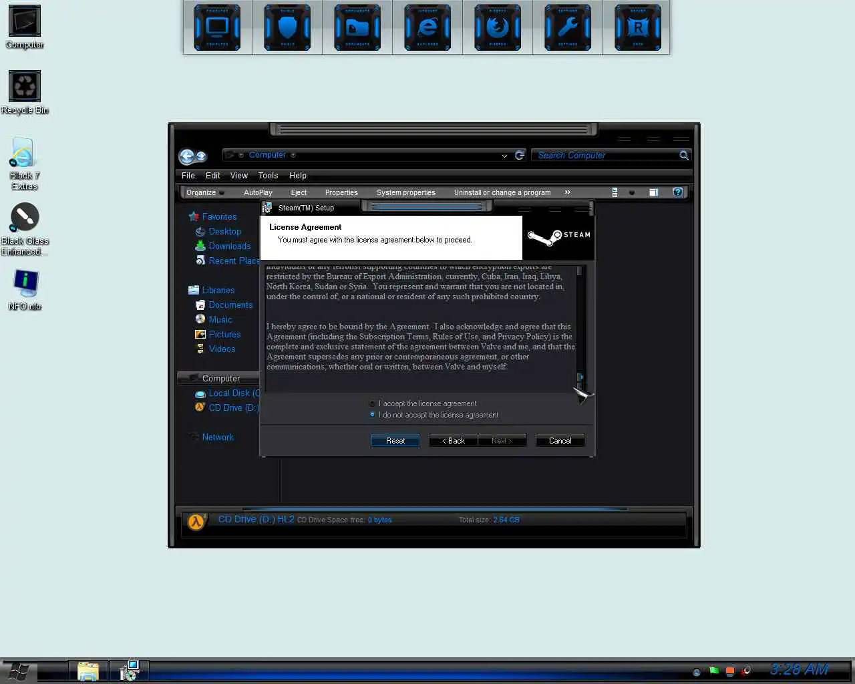The height and width of the screenshot is (684, 855).
Task: Expand the Libraries group in navigation pane
Action: click(211, 290)
